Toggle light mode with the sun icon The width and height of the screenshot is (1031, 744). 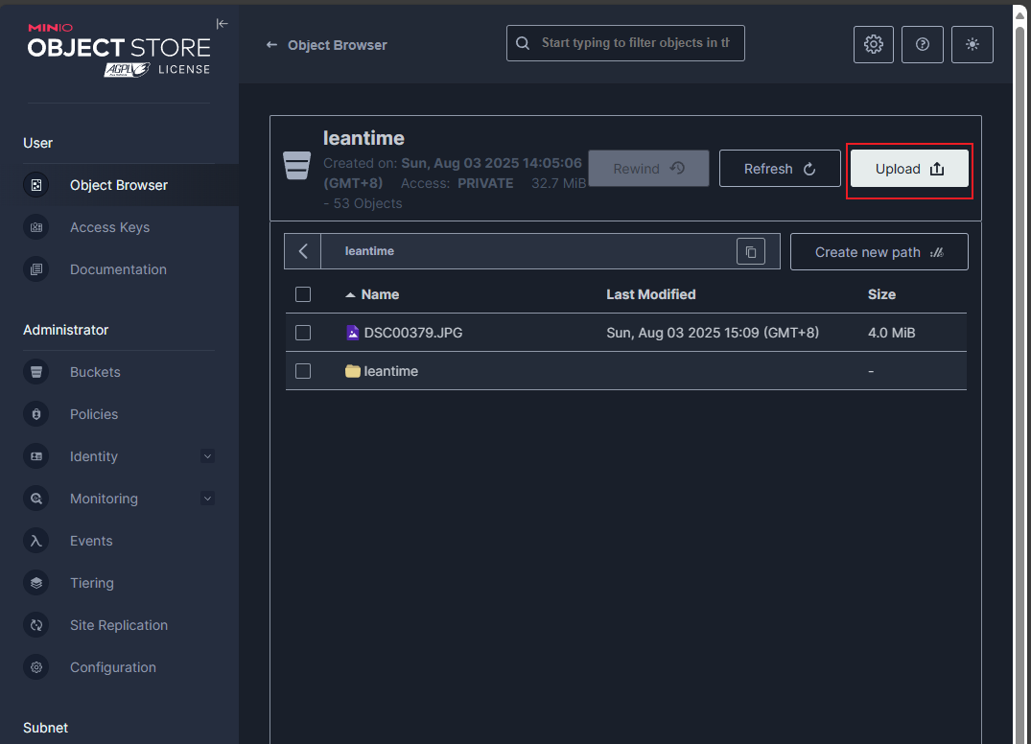(x=972, y=44)
